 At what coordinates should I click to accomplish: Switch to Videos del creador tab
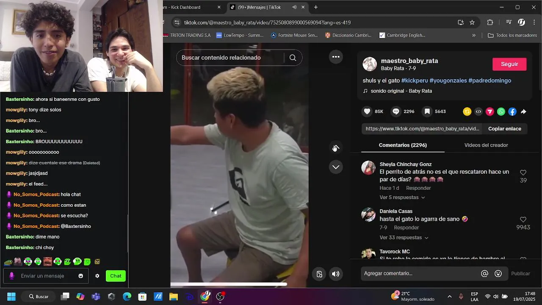pos(486,145)
